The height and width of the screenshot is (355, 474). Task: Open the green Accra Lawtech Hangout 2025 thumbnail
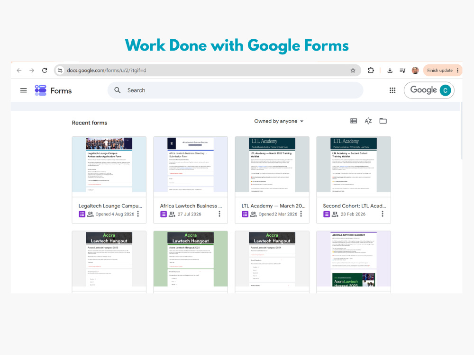pos(191,259)
